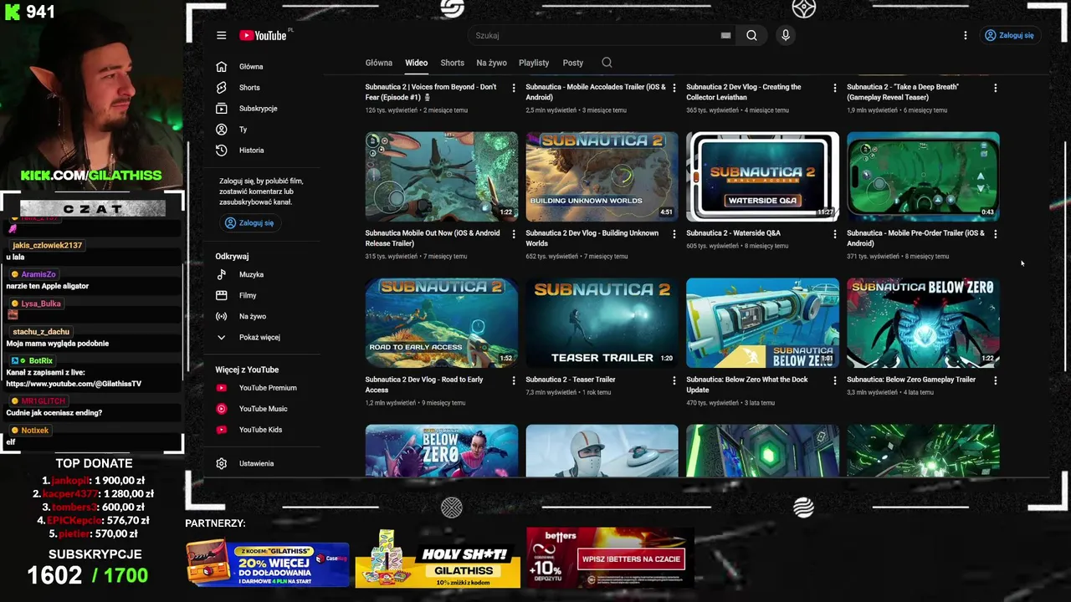Switch to the channel Shorts tab

click(x=452, y=63)
